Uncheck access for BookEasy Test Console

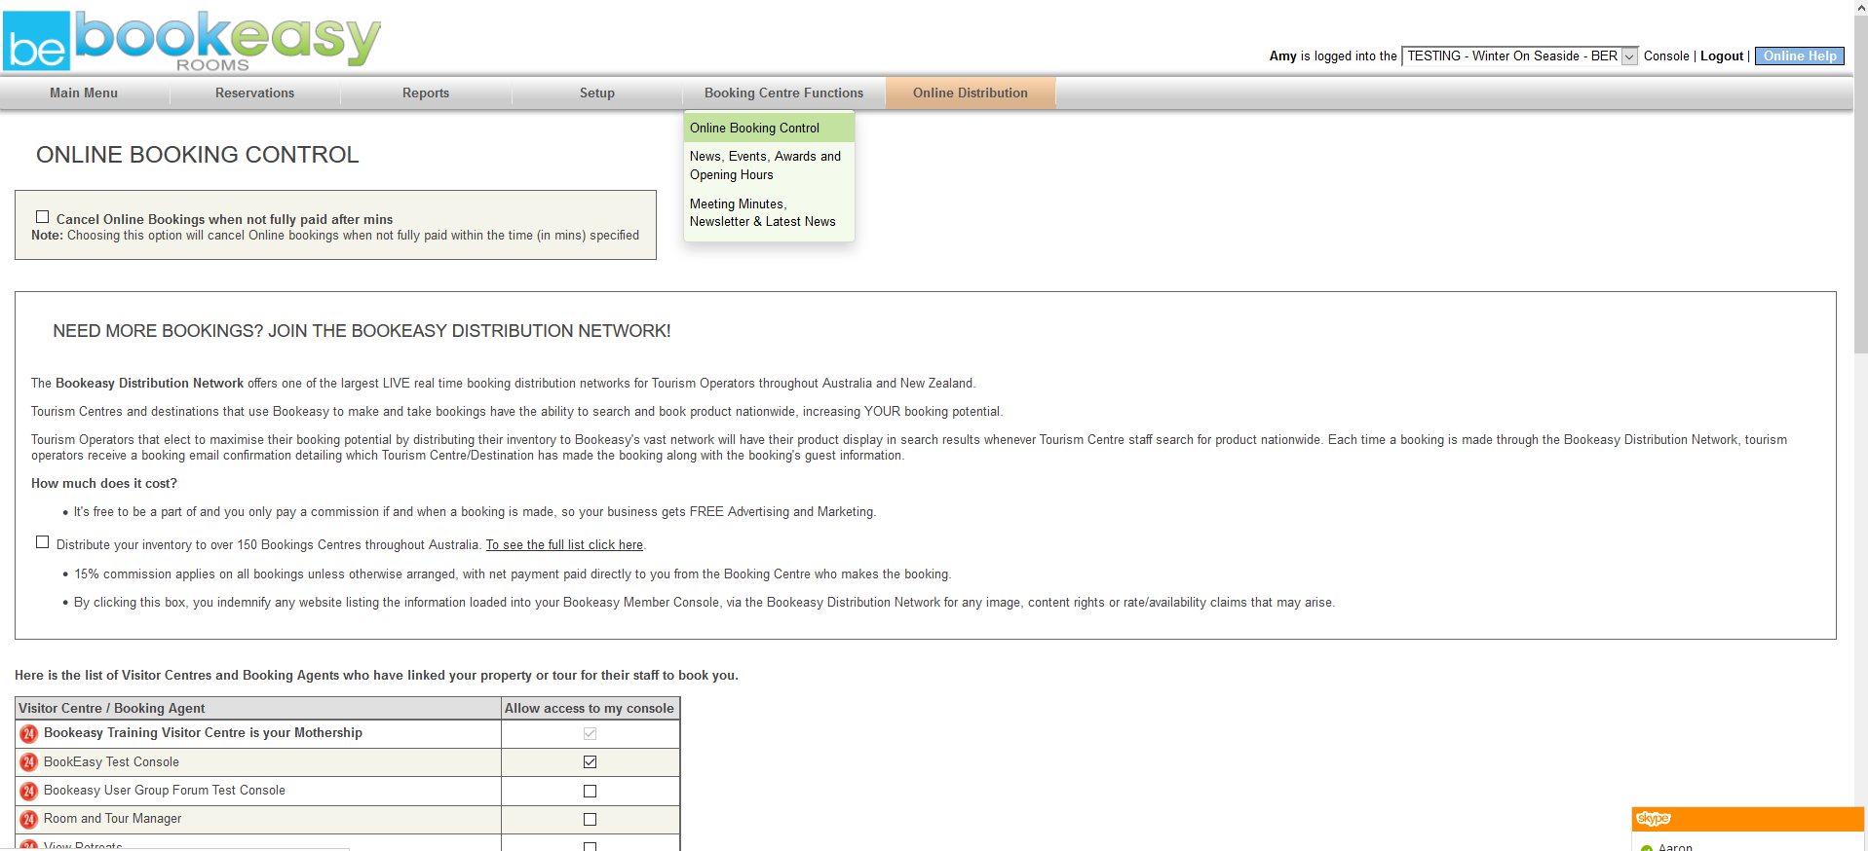pyautogui.click(x=590, y=762)
